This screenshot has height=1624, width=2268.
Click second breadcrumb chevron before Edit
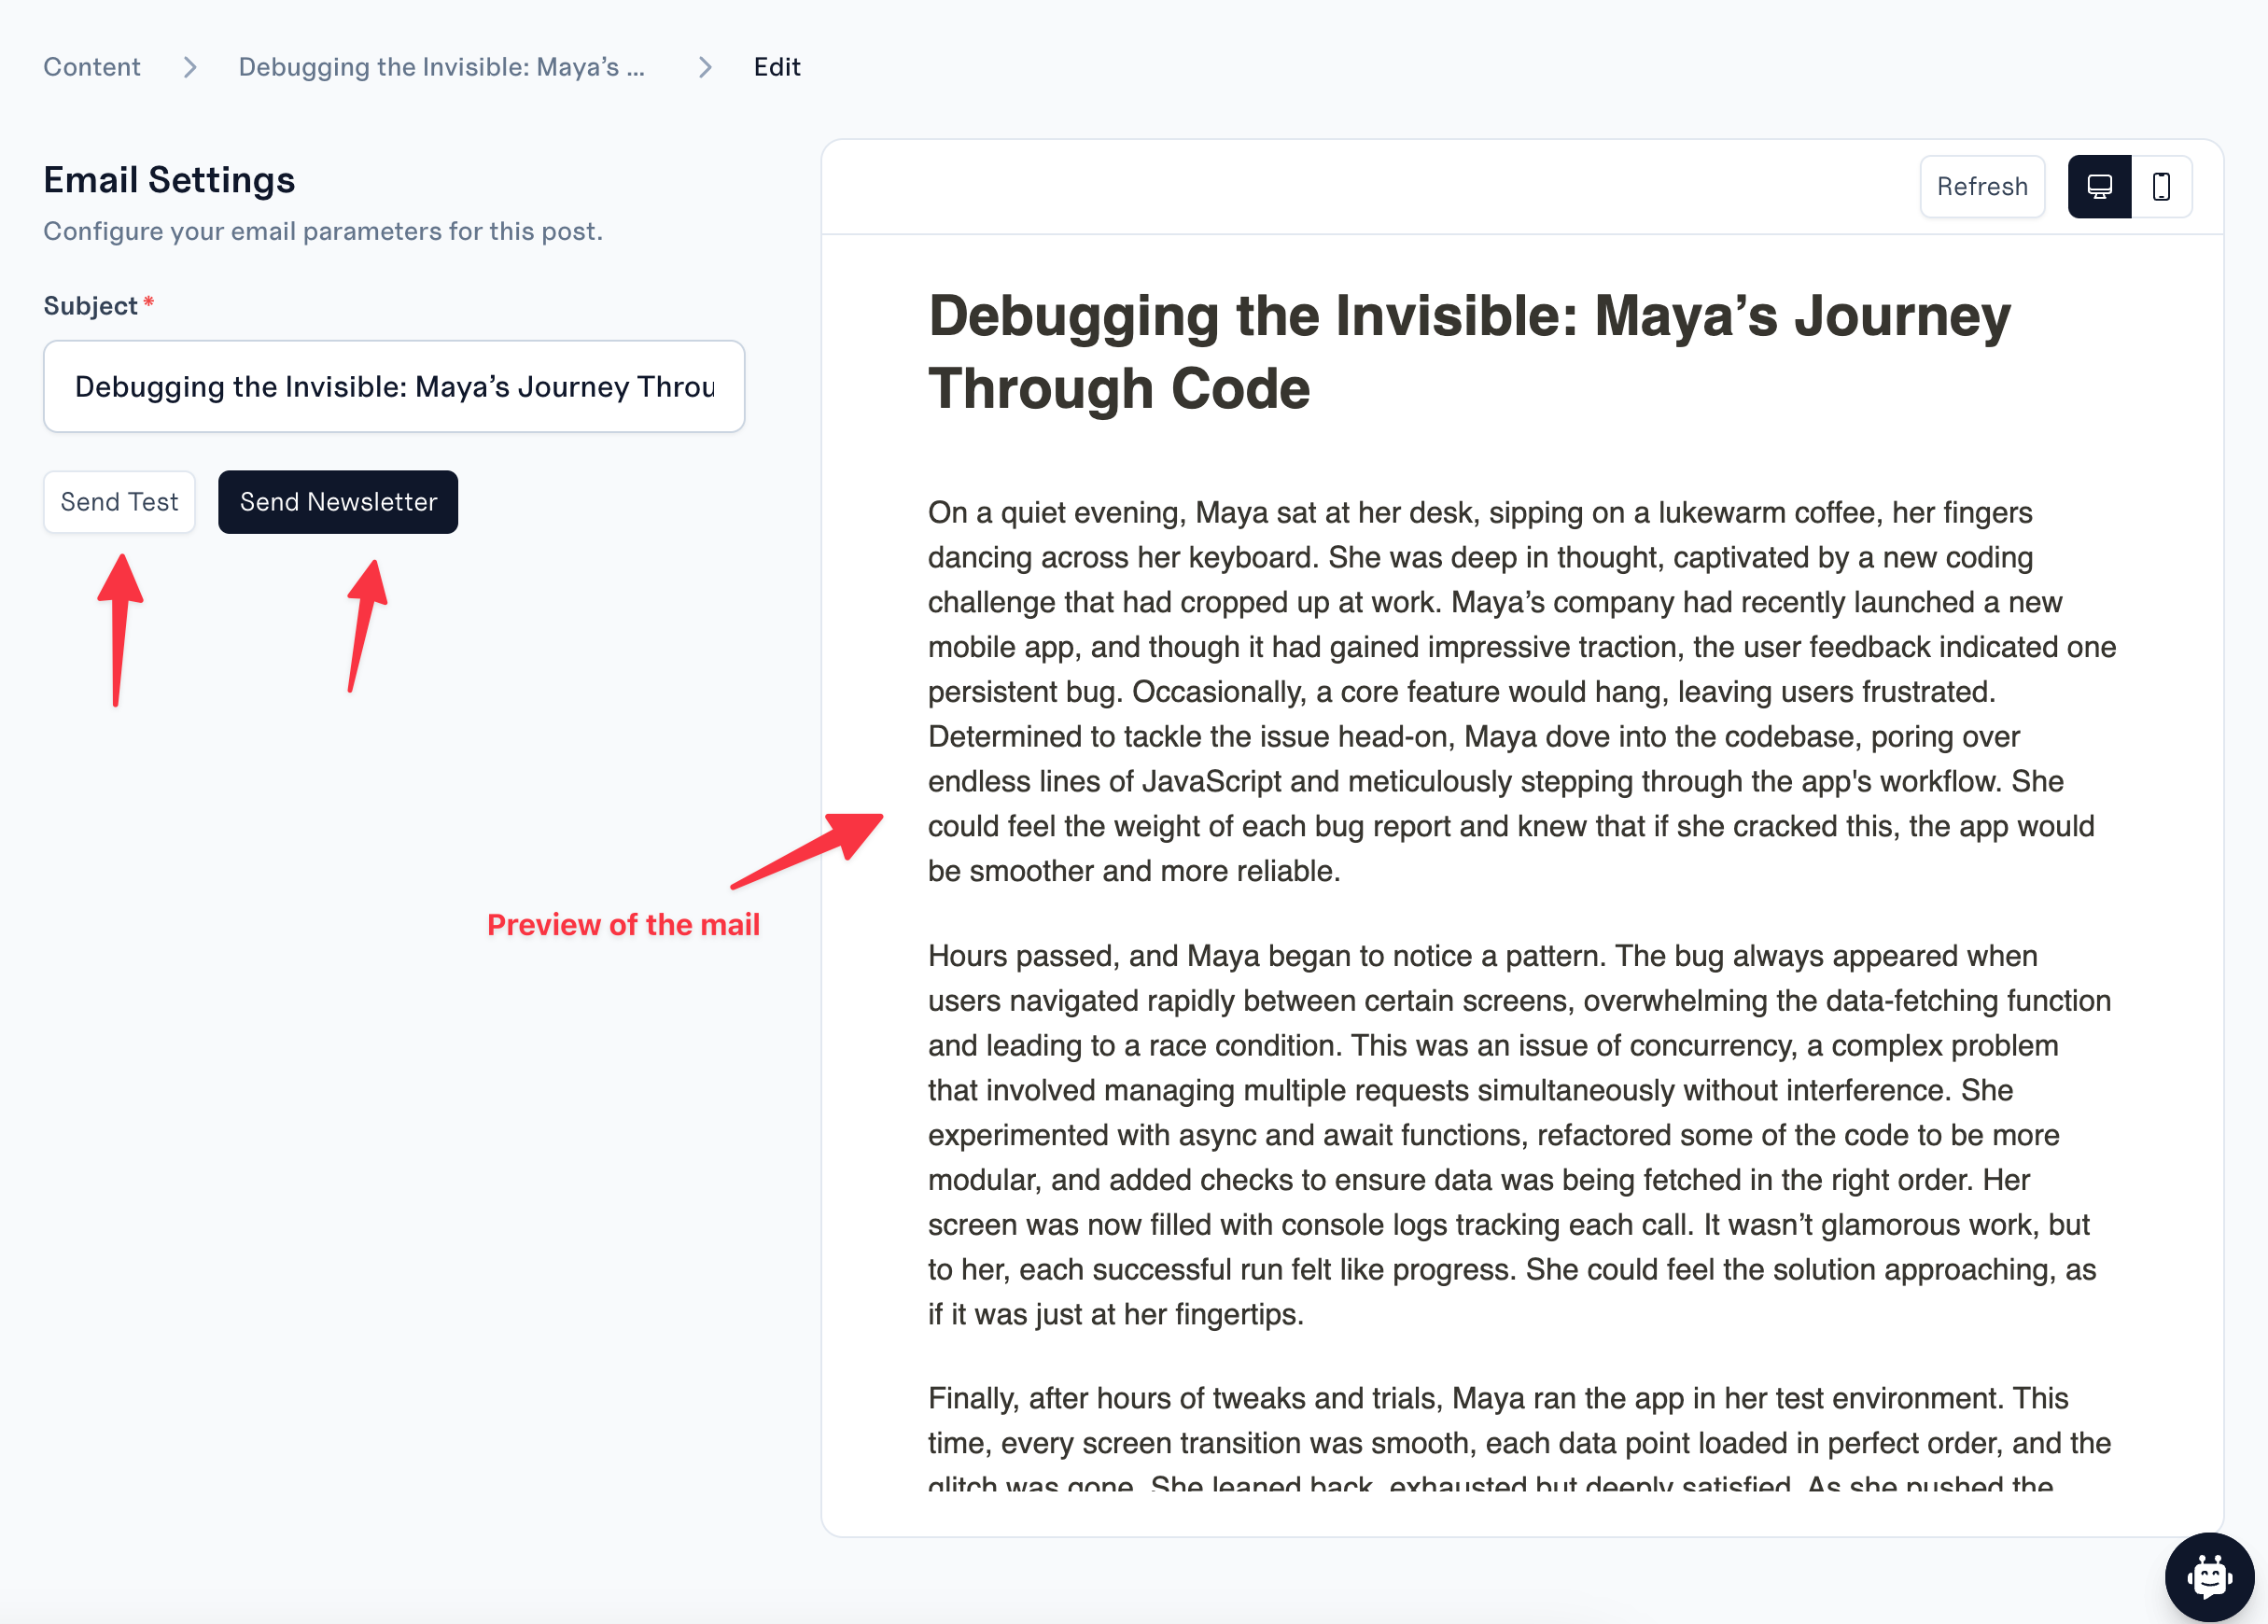(x=705, y=67)
